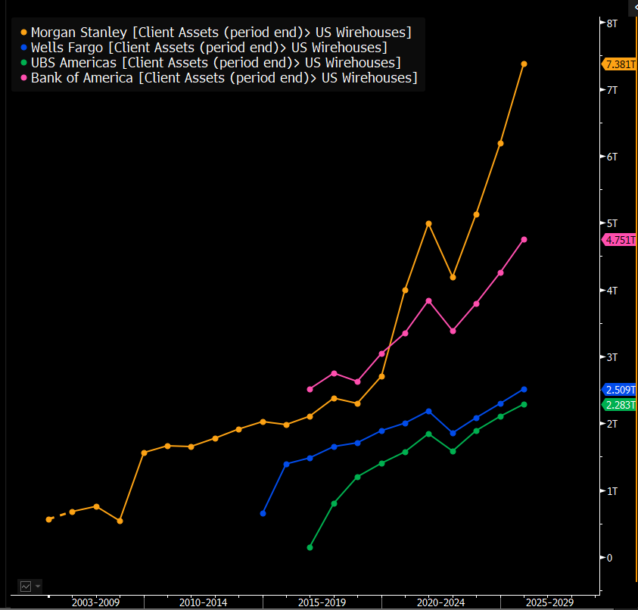The image size is (638, 610).
Task: Click the Morgan Stanley legend entry
Action: coord(216,32)
